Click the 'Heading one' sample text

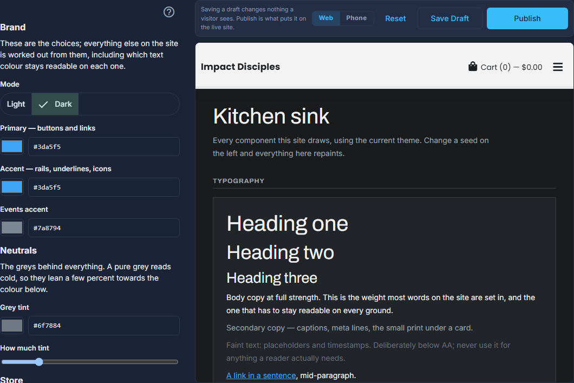(288, 223)
